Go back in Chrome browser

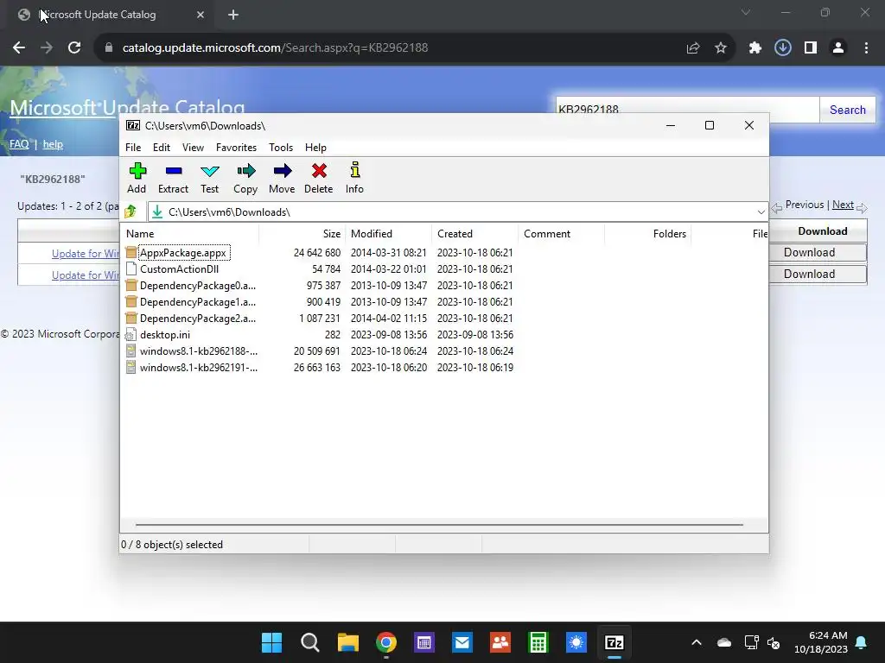pos(19,48)
